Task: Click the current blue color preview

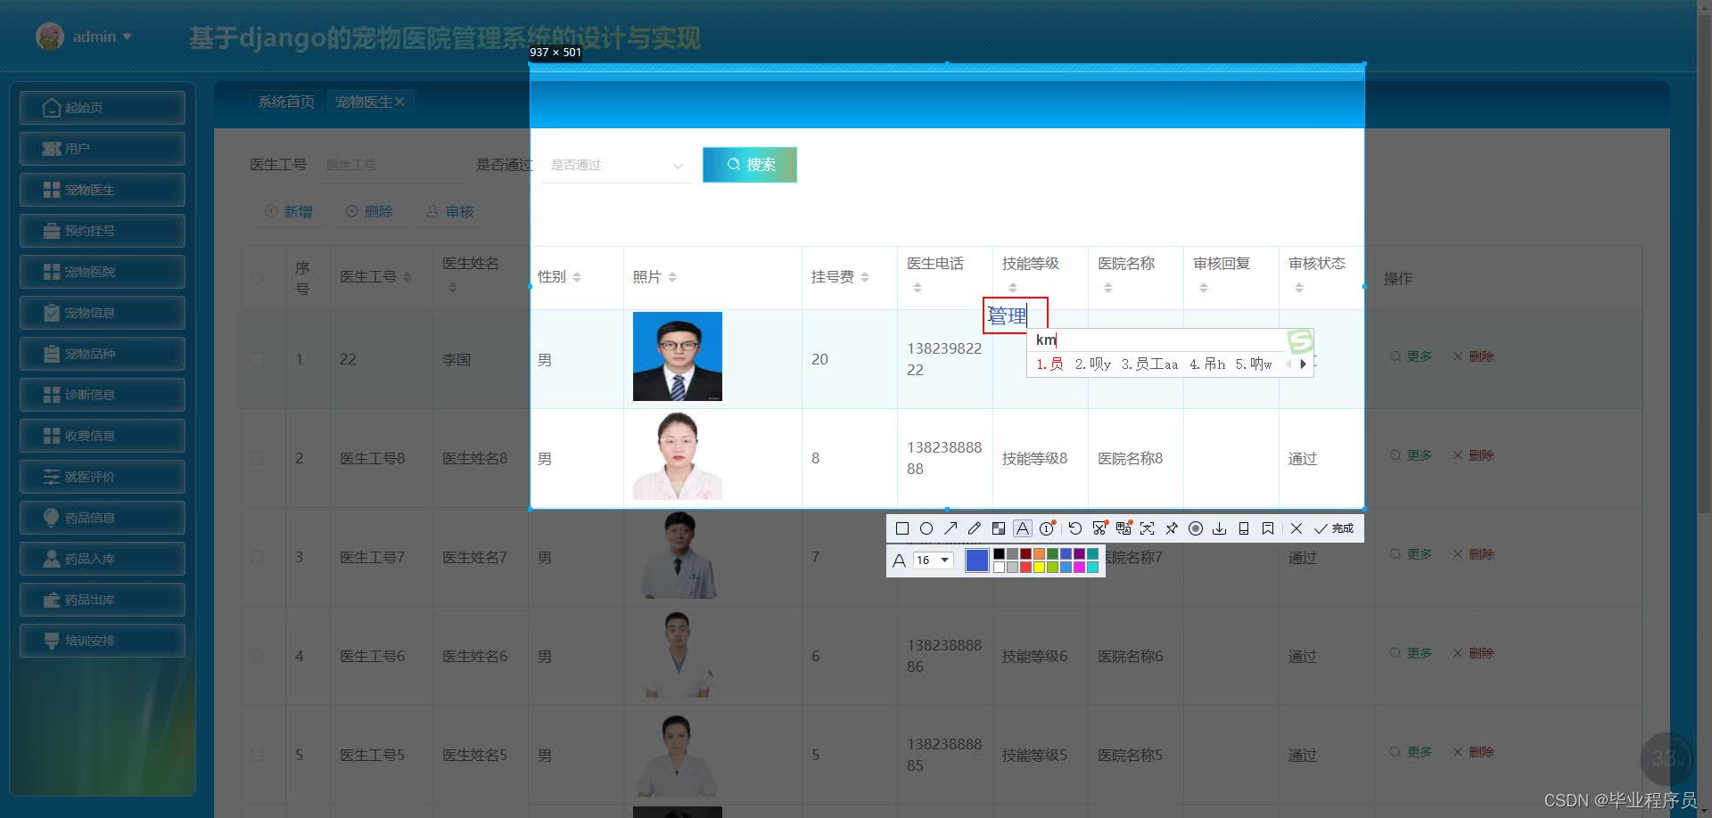Action: [x=976, y=560]
